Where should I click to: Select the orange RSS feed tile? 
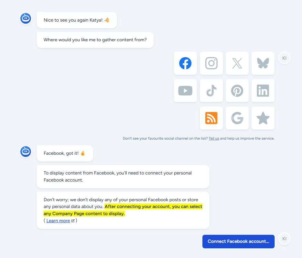(x=211, y=118)
